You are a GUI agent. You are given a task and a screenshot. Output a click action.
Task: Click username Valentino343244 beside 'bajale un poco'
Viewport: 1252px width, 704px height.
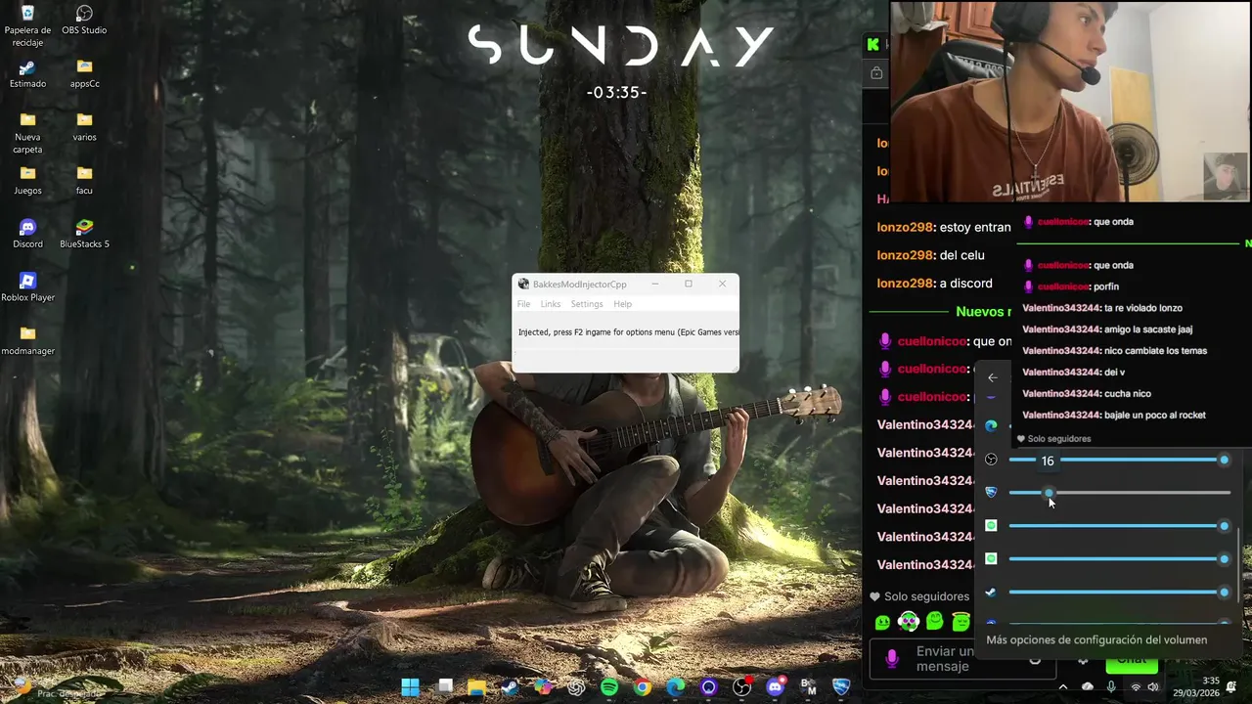click(x=1061, y=415)
